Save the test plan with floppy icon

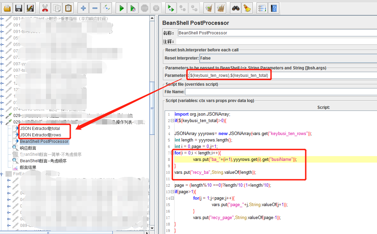tap(18, 9)
